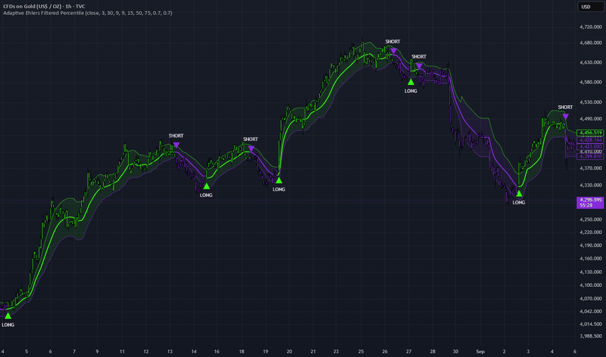Click the green LONG triangle before date 20

[x=279, y=180]
